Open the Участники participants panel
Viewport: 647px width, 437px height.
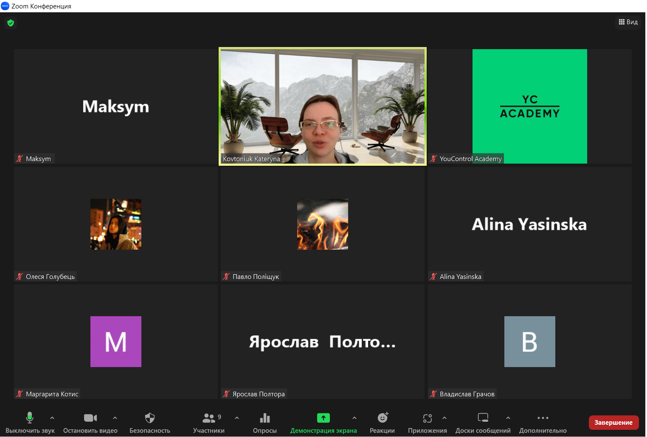(x=208, y=418)
